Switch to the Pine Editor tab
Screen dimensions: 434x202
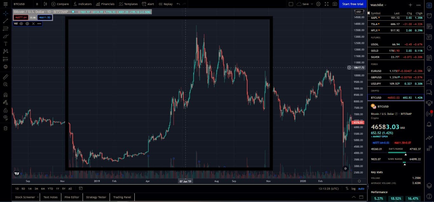[72, 197]
